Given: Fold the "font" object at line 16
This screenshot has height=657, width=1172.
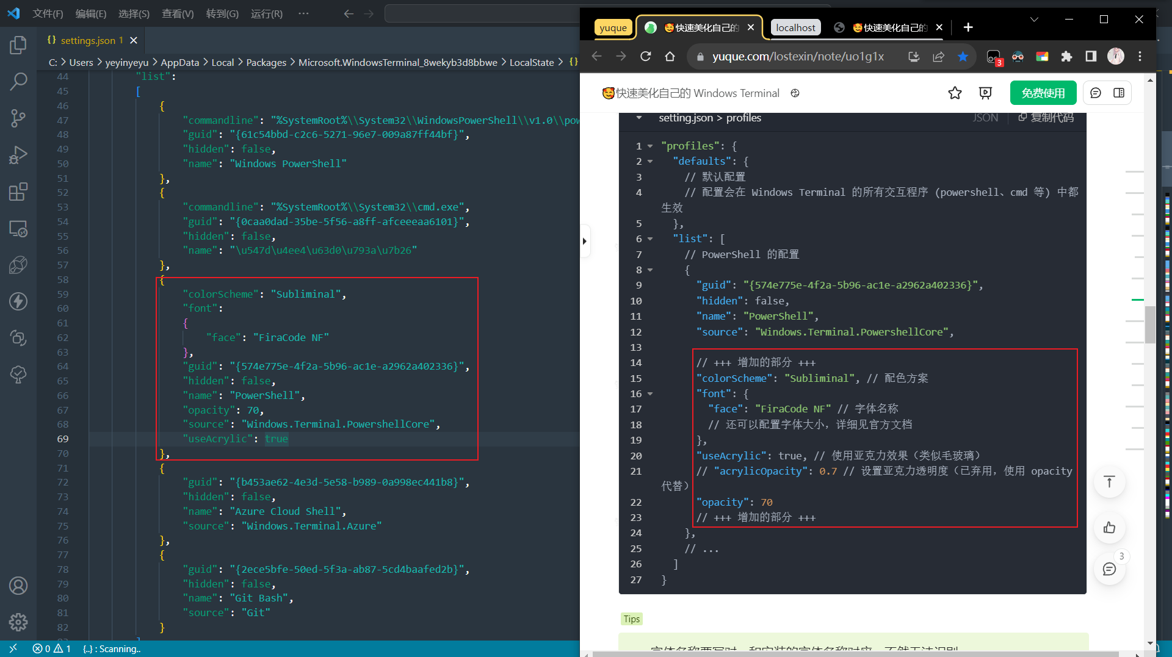Looking at the screenshot, I should point(651,394).
